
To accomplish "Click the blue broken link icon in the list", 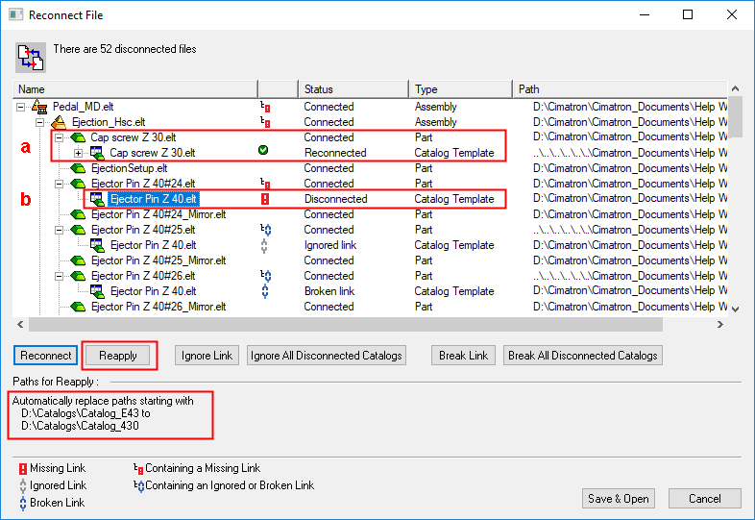I will coord(265,291).
